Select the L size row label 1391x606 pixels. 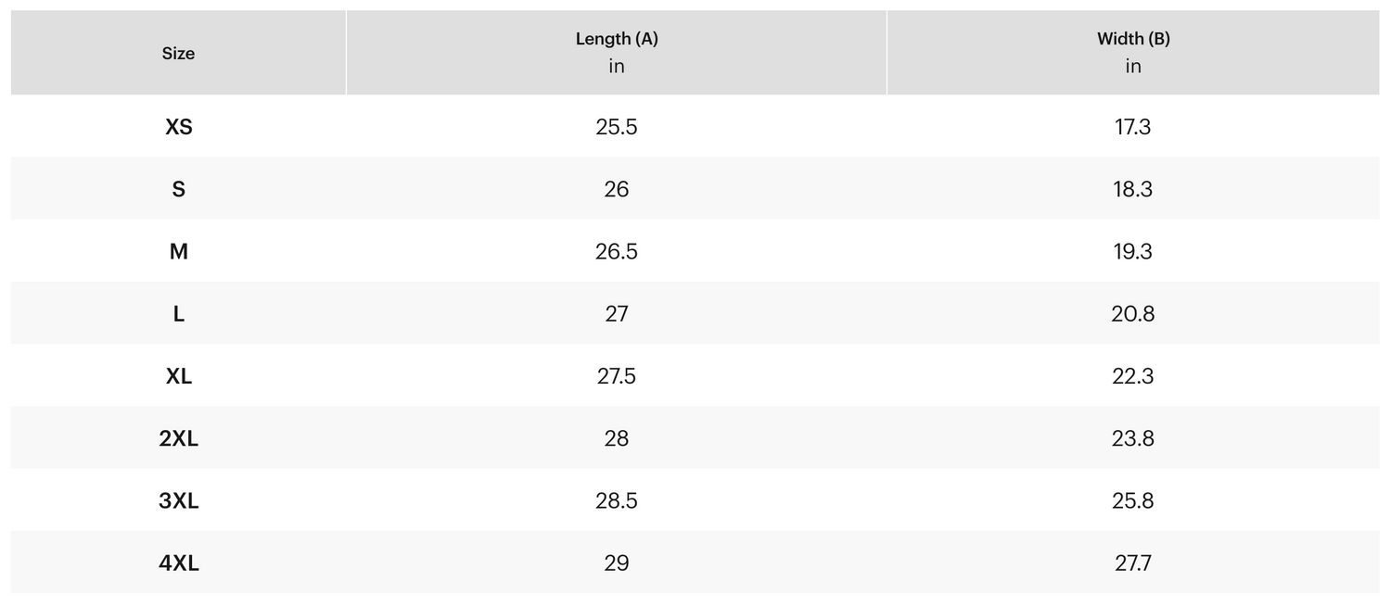tap(179, 314)
